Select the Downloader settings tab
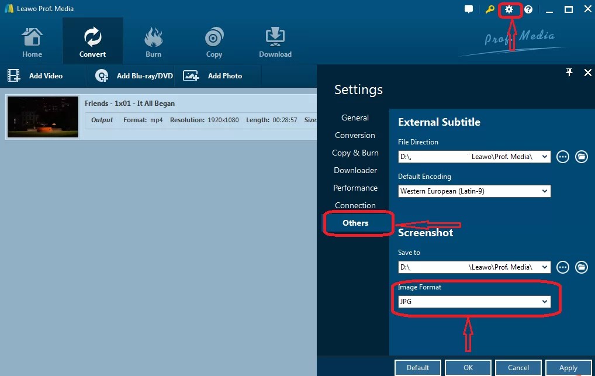595x376 pixels. 355,170
